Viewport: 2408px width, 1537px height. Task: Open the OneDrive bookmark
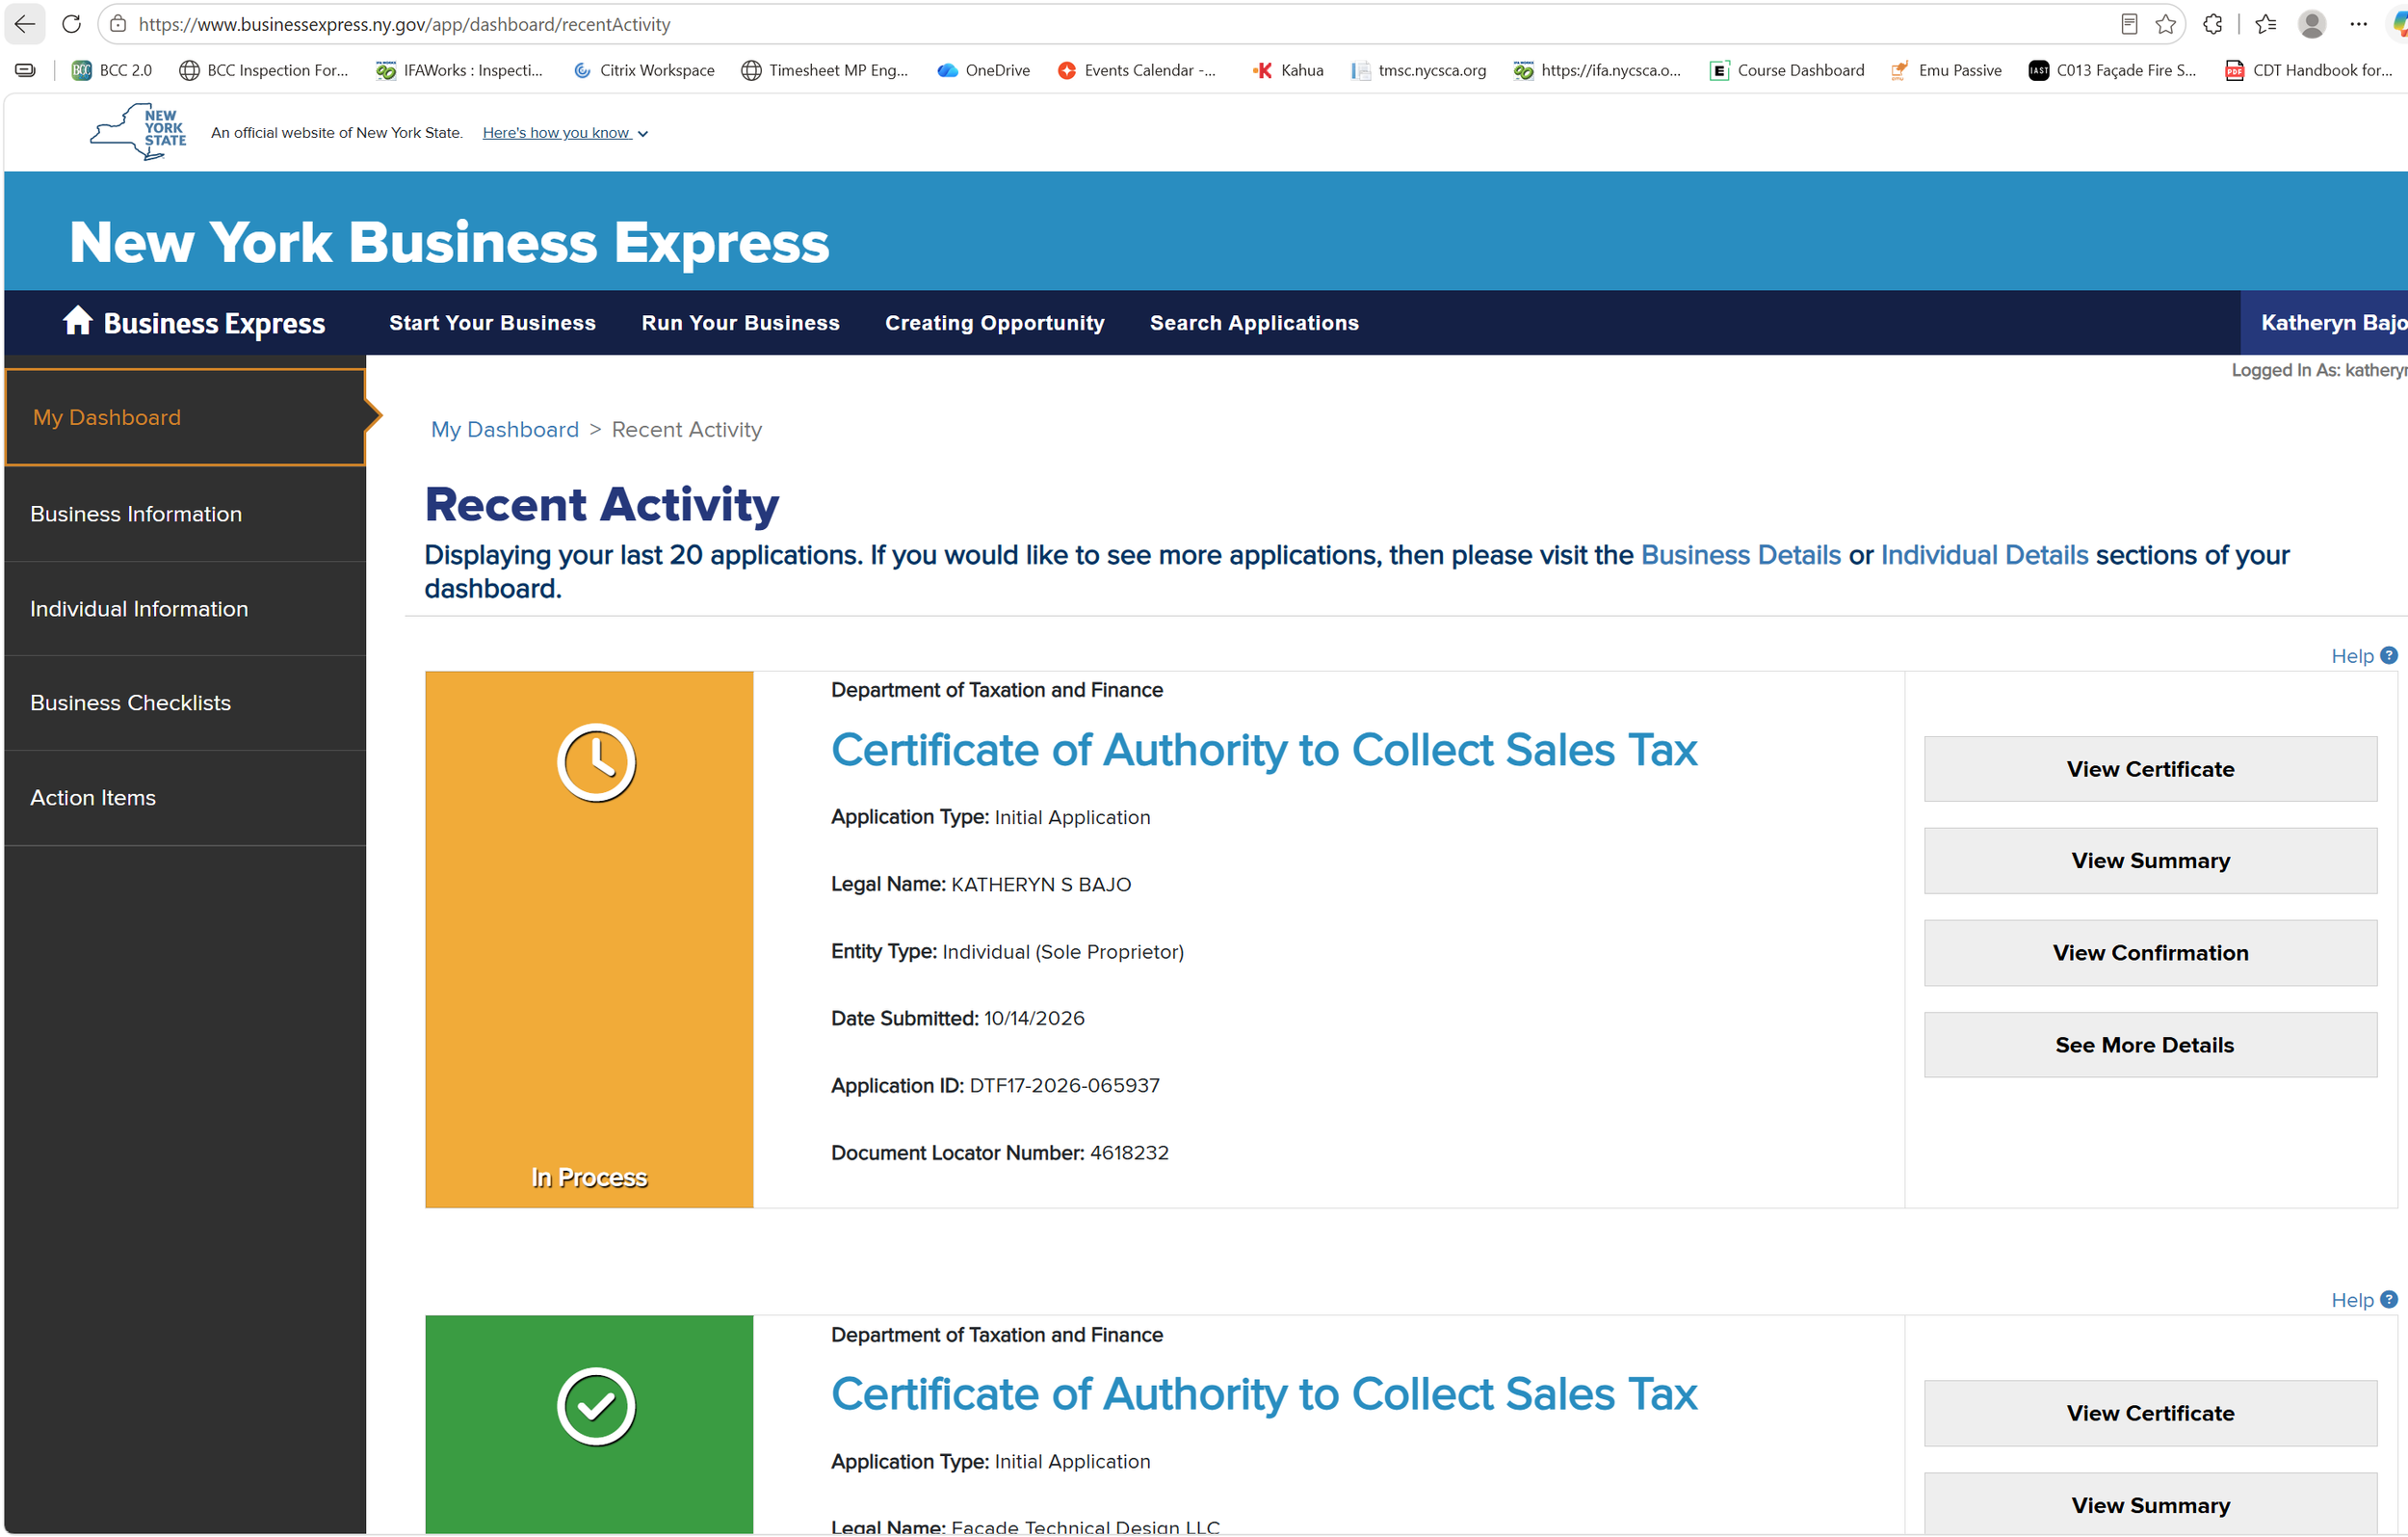[983, 70]
